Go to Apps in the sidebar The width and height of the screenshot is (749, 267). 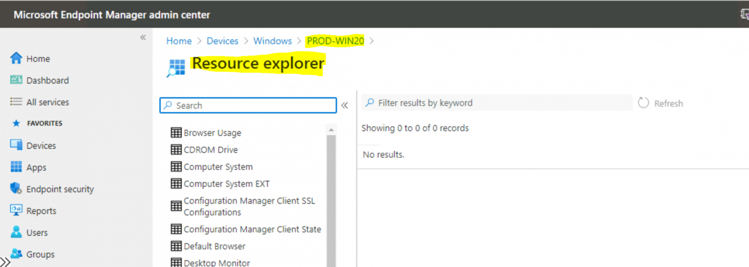(36, 167)
